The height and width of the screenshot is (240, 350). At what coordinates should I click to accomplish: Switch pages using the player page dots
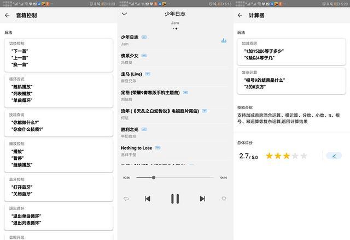(175, 28)
